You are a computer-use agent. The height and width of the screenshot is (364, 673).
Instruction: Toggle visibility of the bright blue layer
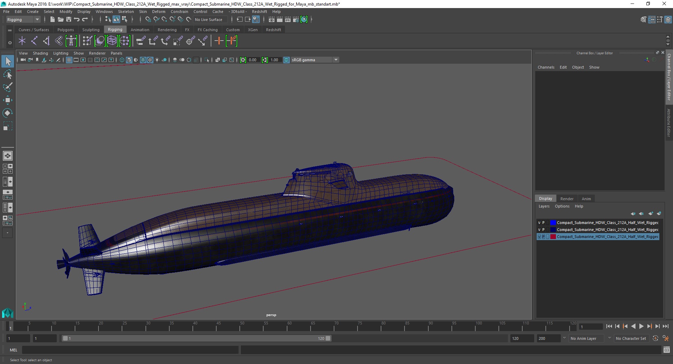point(539,223)
